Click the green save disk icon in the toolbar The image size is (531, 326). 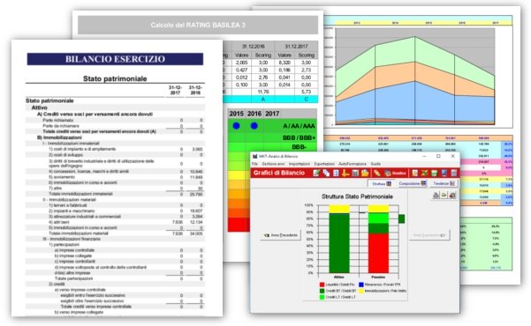(434, 174)
